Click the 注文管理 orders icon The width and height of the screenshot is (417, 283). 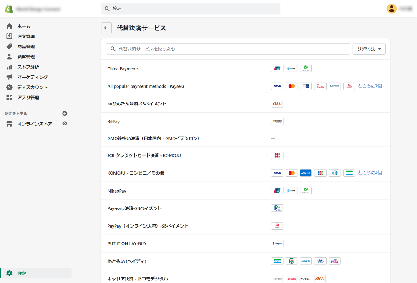tap(9, 36)
